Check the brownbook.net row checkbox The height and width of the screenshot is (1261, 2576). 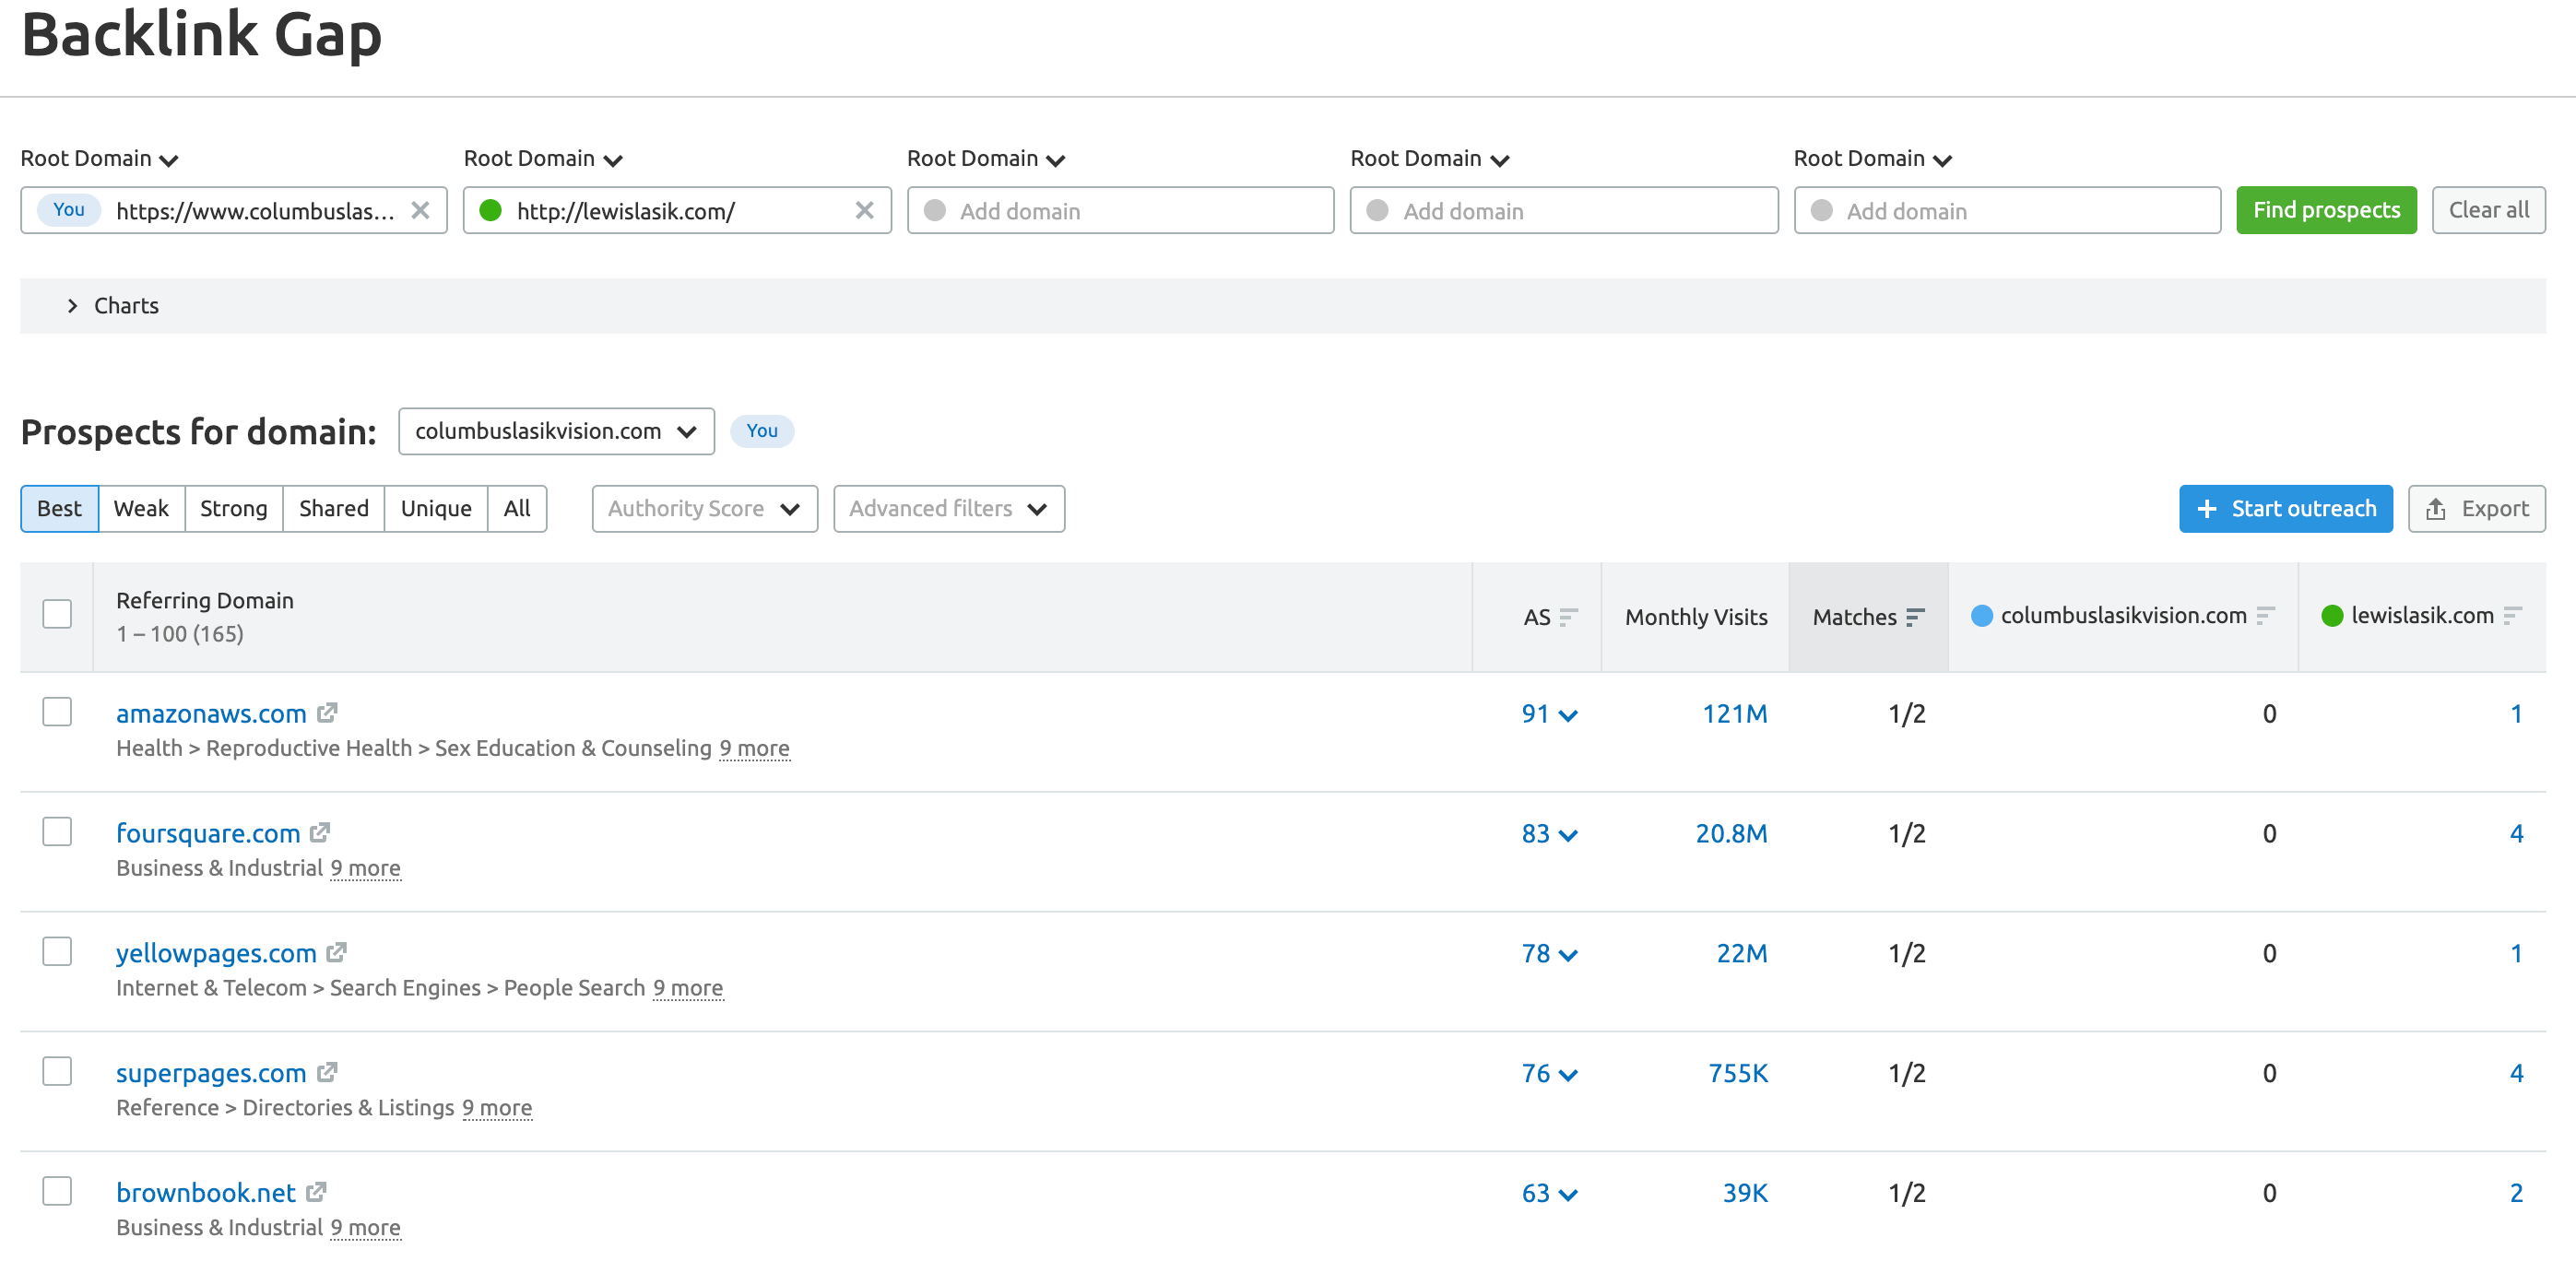[57, 1192]
